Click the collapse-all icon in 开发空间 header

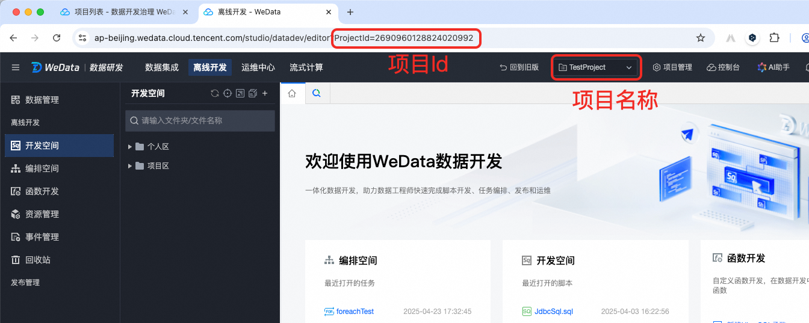coord(240,93)
